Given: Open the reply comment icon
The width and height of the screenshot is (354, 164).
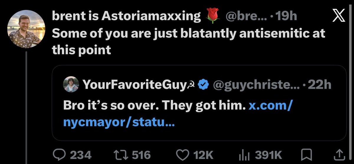Looking at the screenshot, I should (59, 155).
